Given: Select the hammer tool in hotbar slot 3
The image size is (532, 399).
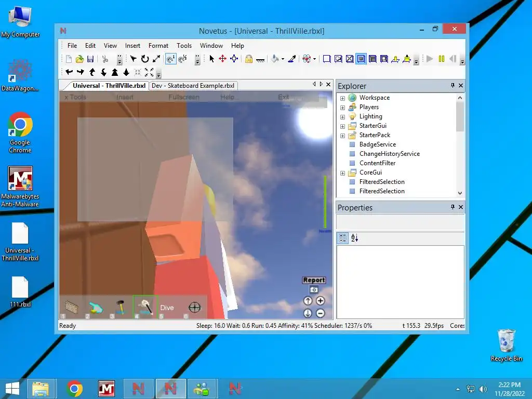Looking at the screenshot, I should pos(119,307).
